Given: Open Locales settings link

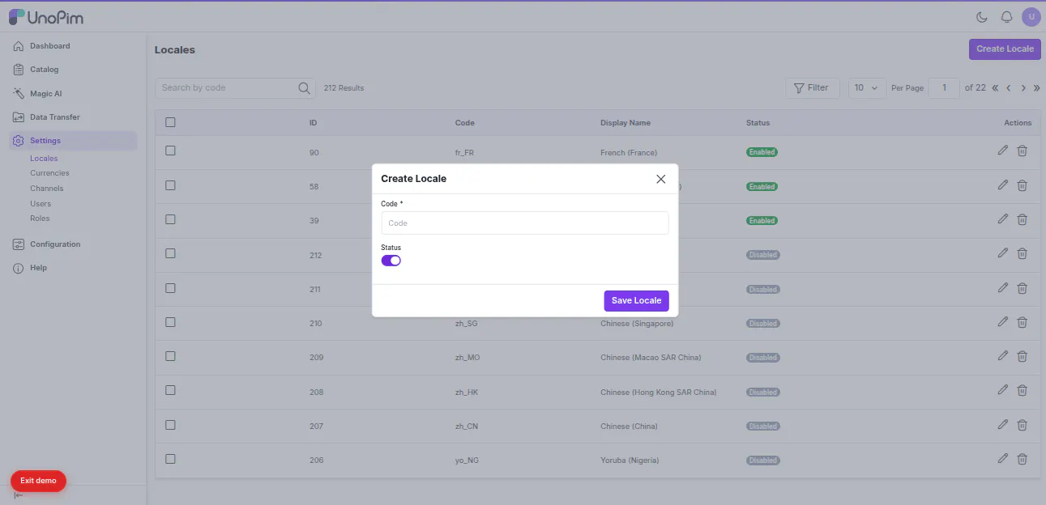Looking at the screenshot, I should click(x=44, y=159).
